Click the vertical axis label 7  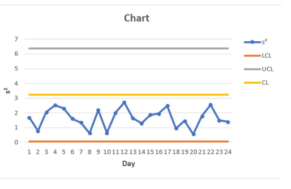tap(16, 39)
